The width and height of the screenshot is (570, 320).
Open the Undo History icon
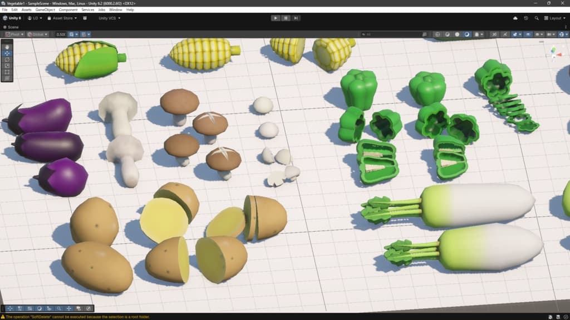click(x=525, y=18)
